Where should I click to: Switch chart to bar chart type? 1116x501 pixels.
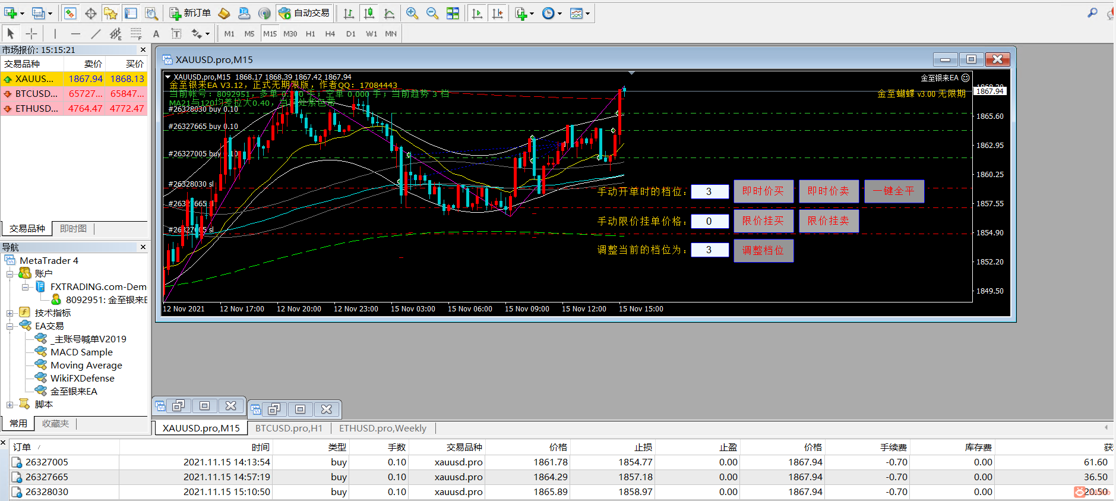click(x=349, y=13)
